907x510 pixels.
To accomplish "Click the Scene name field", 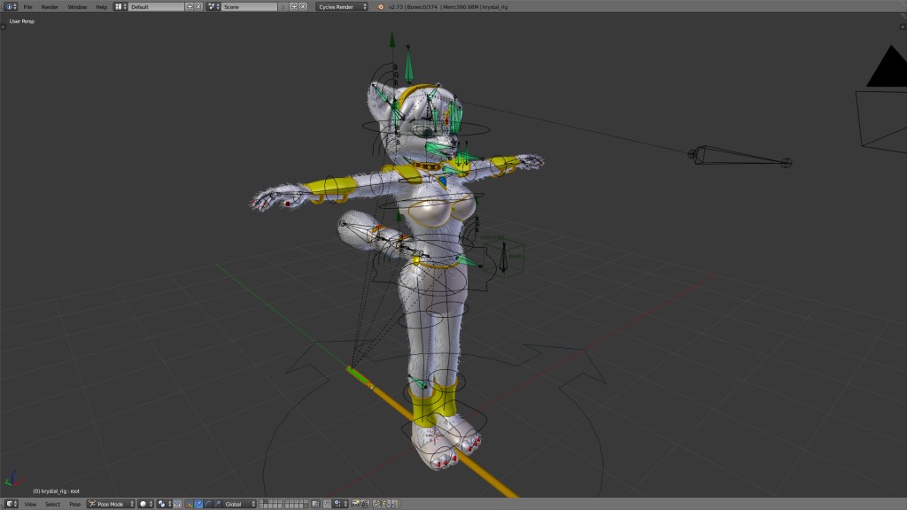I will (x=248, y=6).
